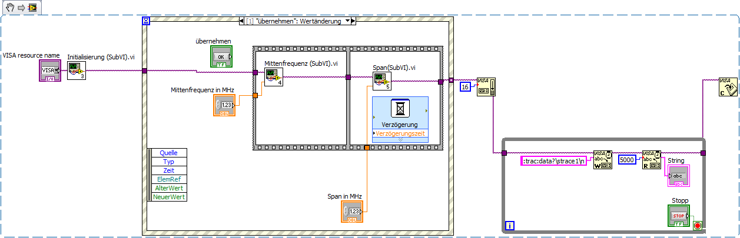Click the numeric constant 5000

point(627,160)
